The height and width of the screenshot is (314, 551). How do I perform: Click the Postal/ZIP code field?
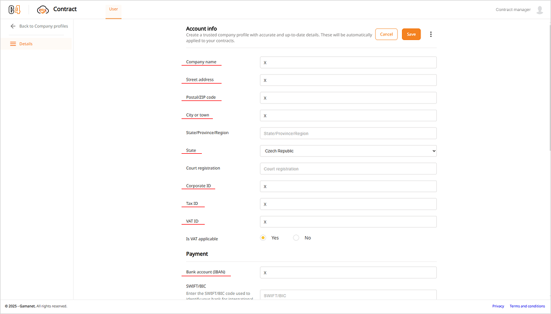click(x=348, y=98)
